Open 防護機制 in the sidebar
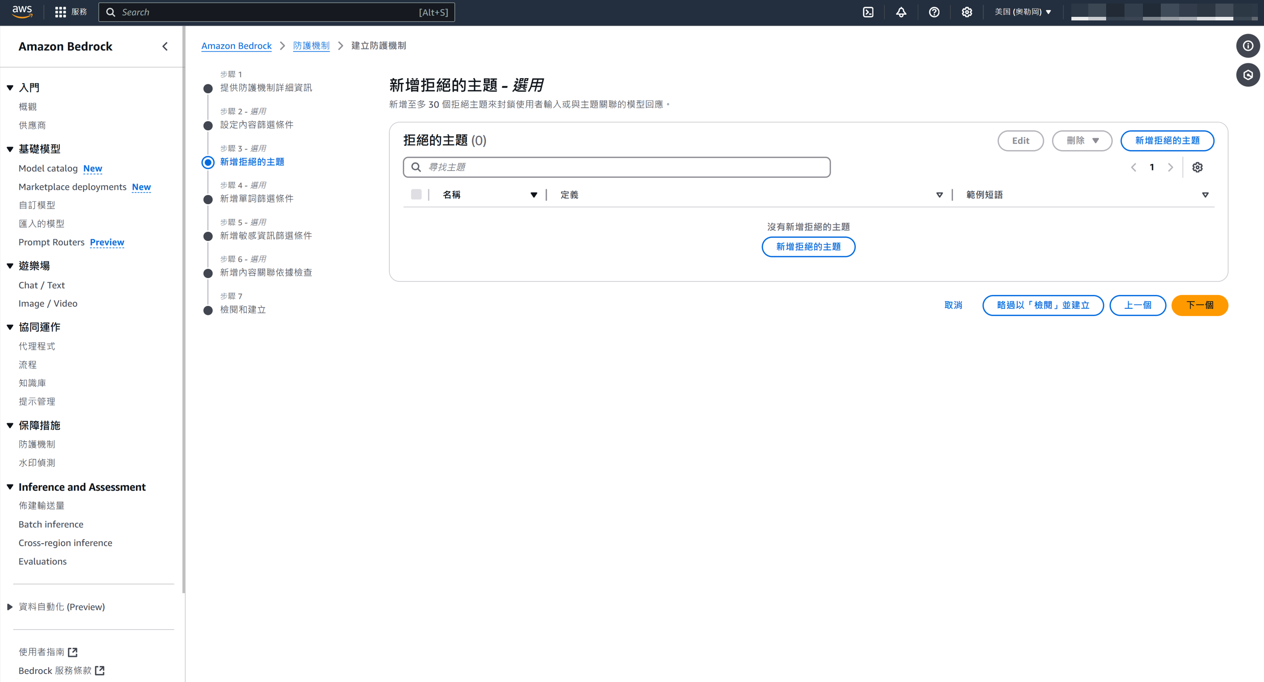 point(37,444)
